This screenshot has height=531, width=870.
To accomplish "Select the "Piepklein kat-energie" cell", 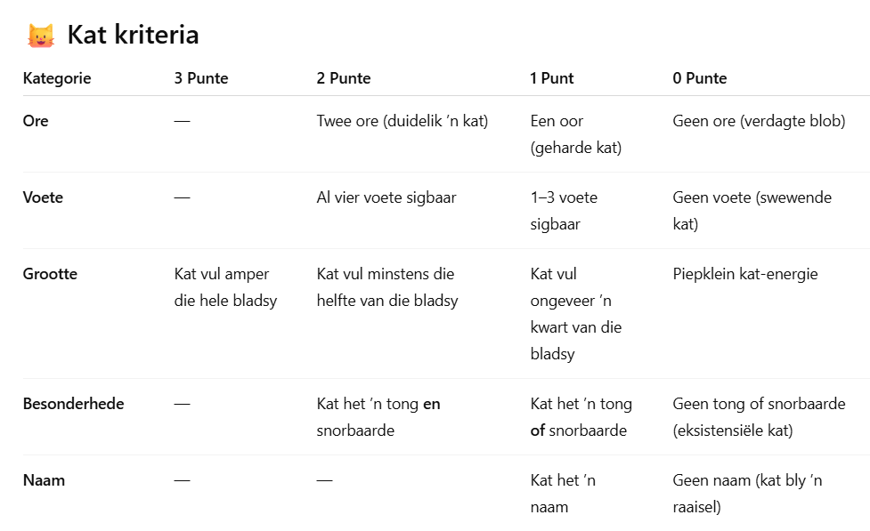I will (745, 274).
